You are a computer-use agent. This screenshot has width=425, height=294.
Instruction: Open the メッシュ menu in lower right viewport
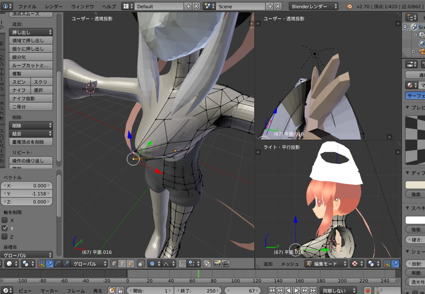coord(289,264)
